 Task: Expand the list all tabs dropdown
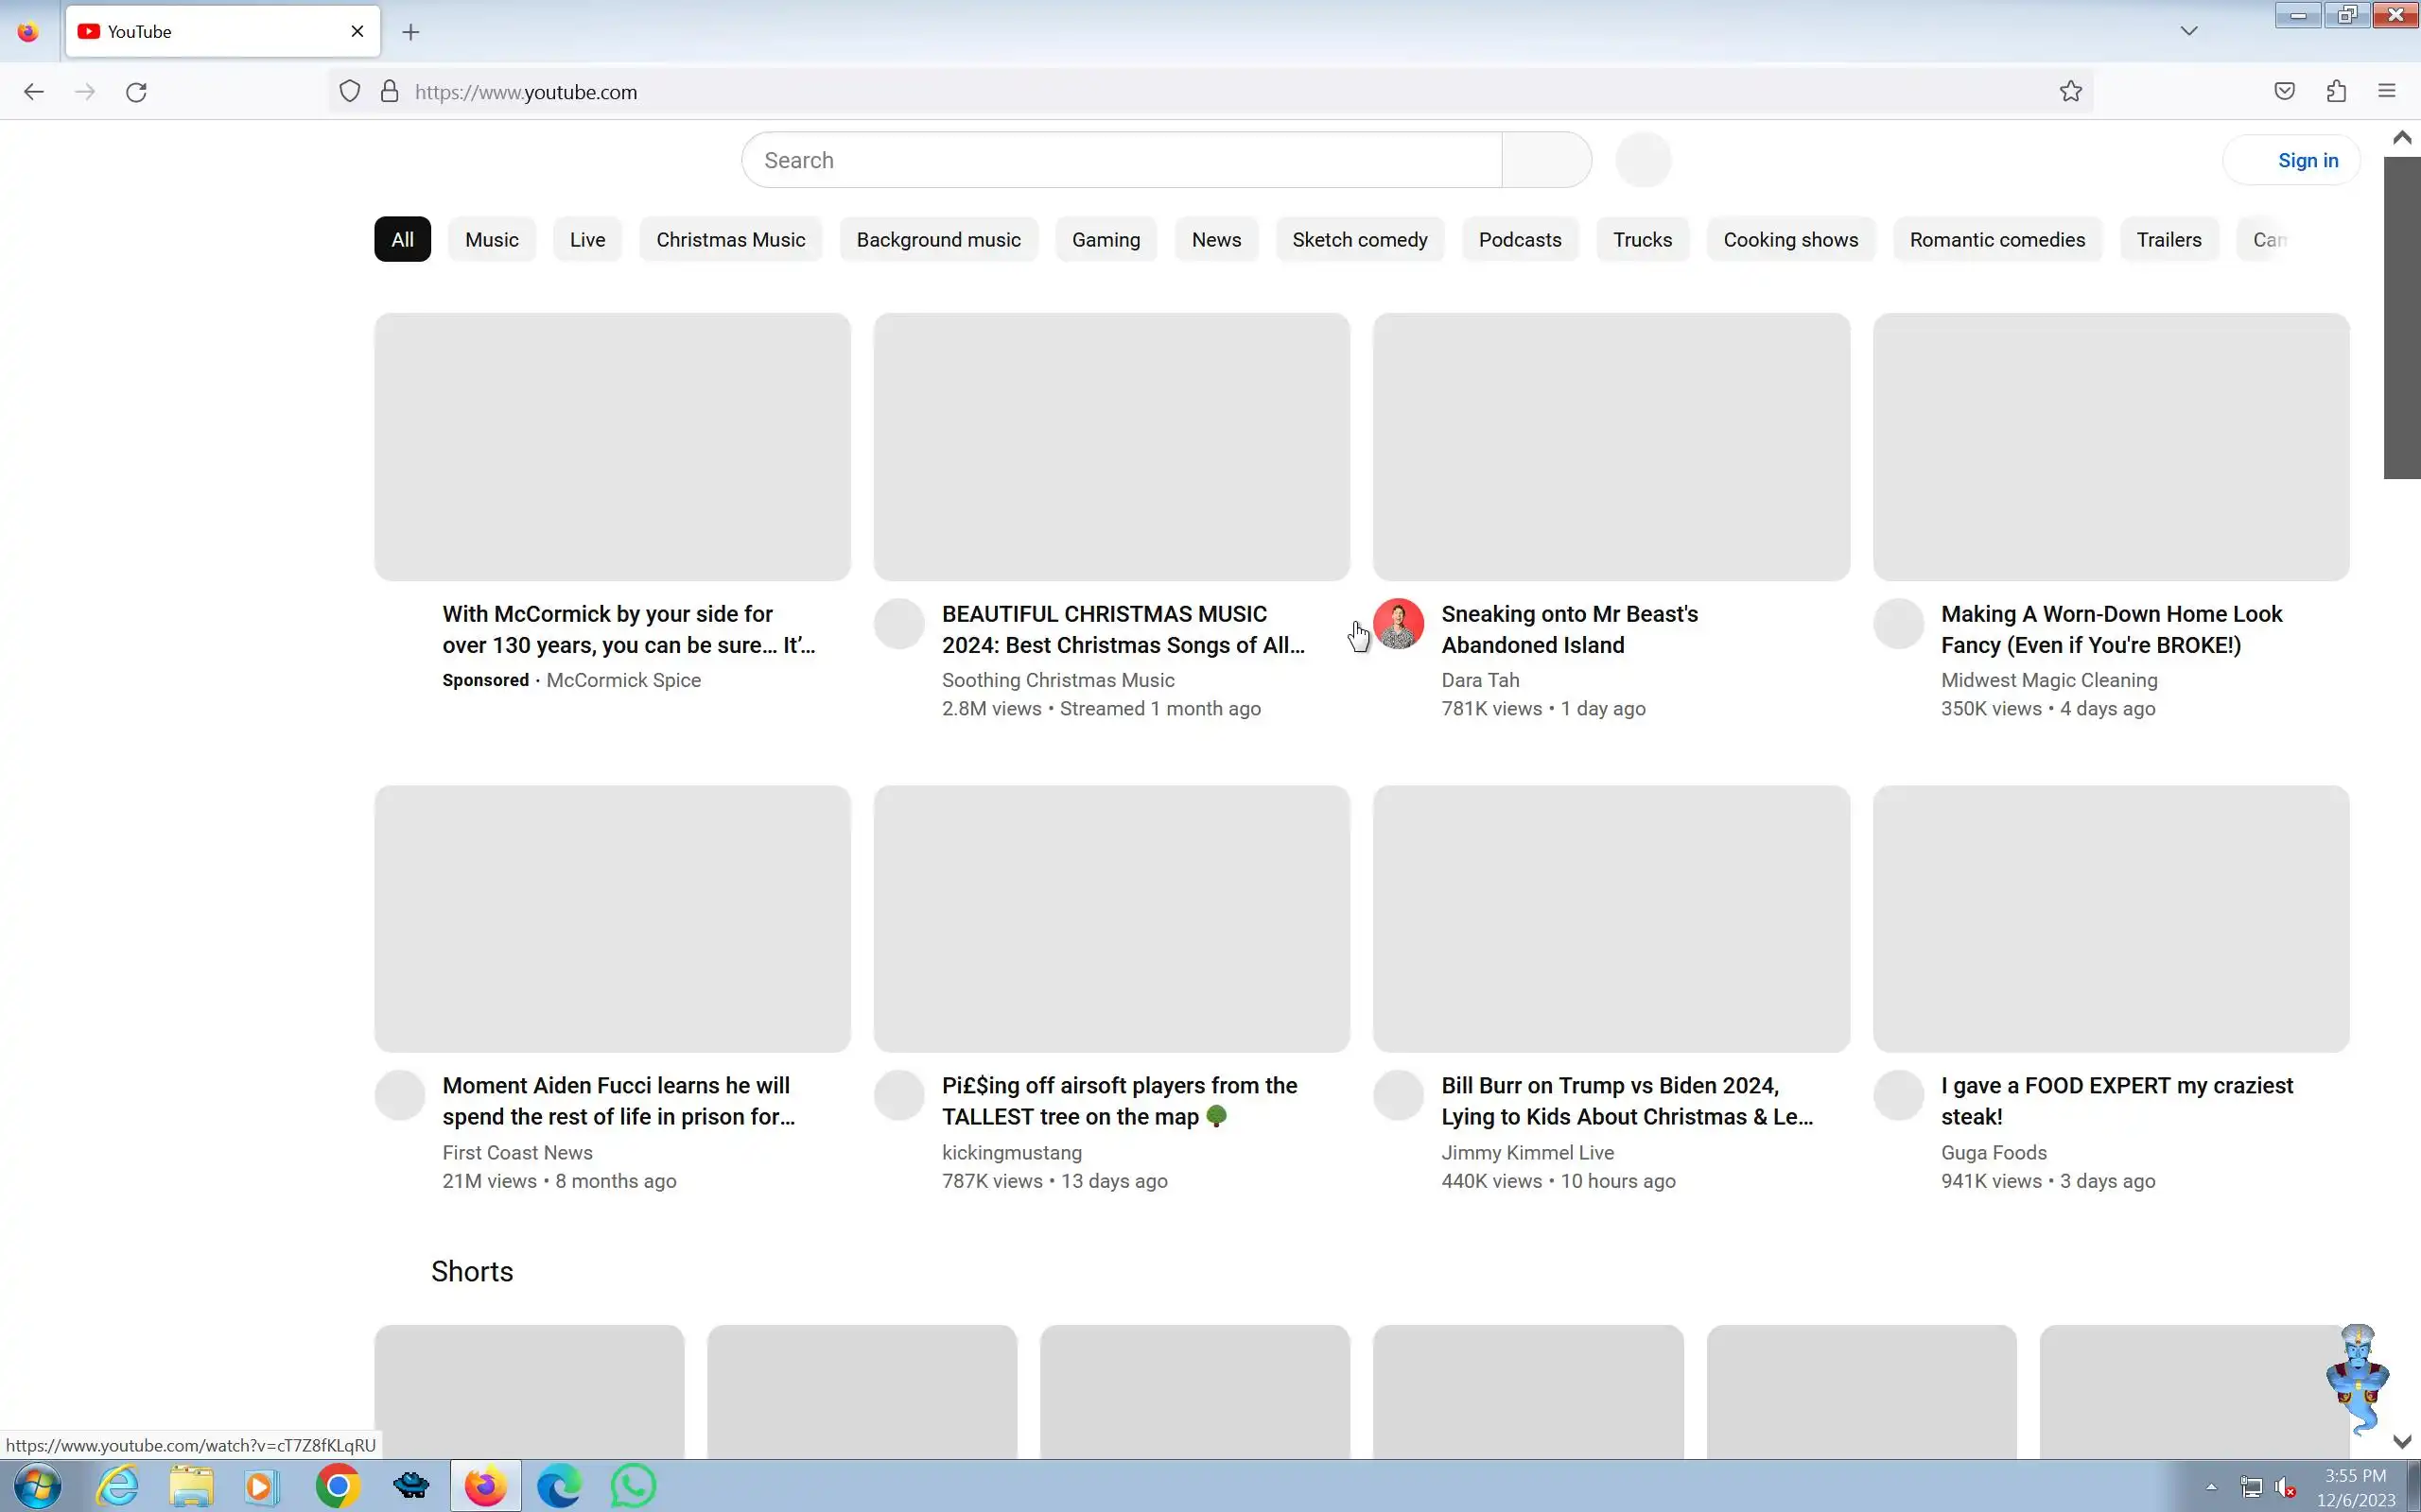click(2189, 31)
